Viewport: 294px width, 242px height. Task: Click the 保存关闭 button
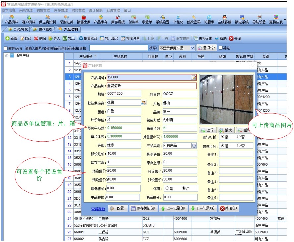(143, 208)
